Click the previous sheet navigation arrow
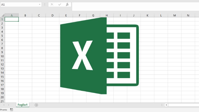Viewport: 199px width, 112px height. click(x=4, y=105)
